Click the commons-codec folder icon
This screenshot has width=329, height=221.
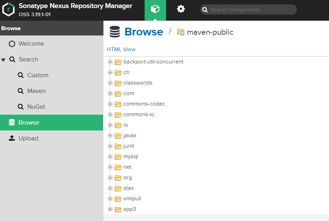click(x=118, y=104)
